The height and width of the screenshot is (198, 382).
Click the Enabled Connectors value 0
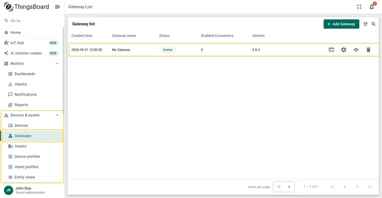tap(202, 50)
